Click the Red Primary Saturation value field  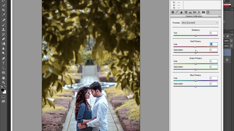[x=214, y=50]
